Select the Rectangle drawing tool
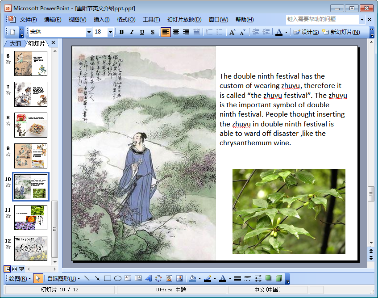Viewport: 378px width, 298px height. pyautogui.click(x=107, y=278)
